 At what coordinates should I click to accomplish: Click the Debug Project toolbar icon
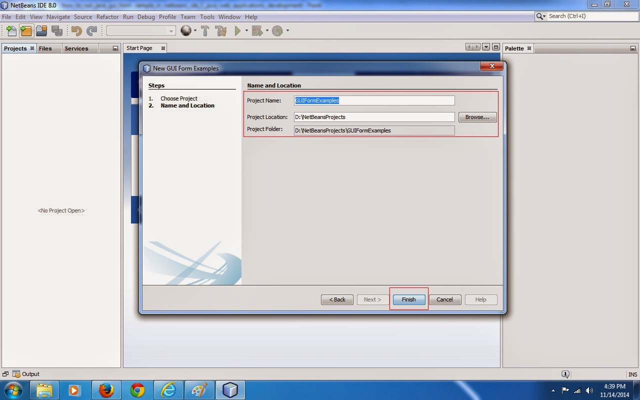pos(257,31)
